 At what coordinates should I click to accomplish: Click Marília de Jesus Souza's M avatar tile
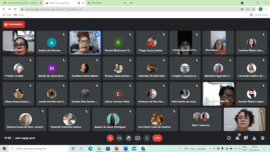click(51, 68)
